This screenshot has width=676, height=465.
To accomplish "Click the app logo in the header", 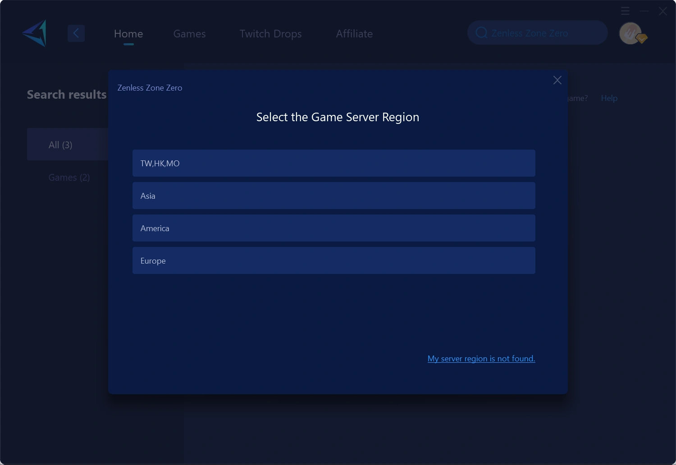I will [35, 33].
